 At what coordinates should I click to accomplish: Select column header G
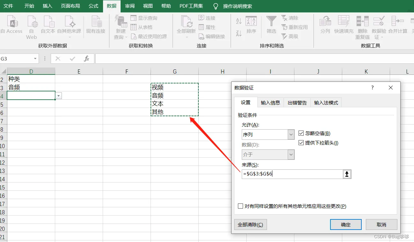[x=174, y=72]
